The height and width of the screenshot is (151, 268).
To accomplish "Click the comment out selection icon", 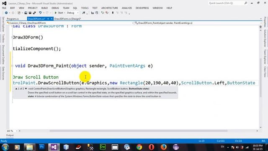I will [103, 13].
